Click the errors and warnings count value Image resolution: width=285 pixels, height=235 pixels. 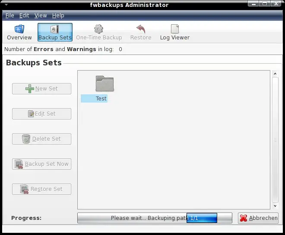pyautogui.click(x=120, y=49)
